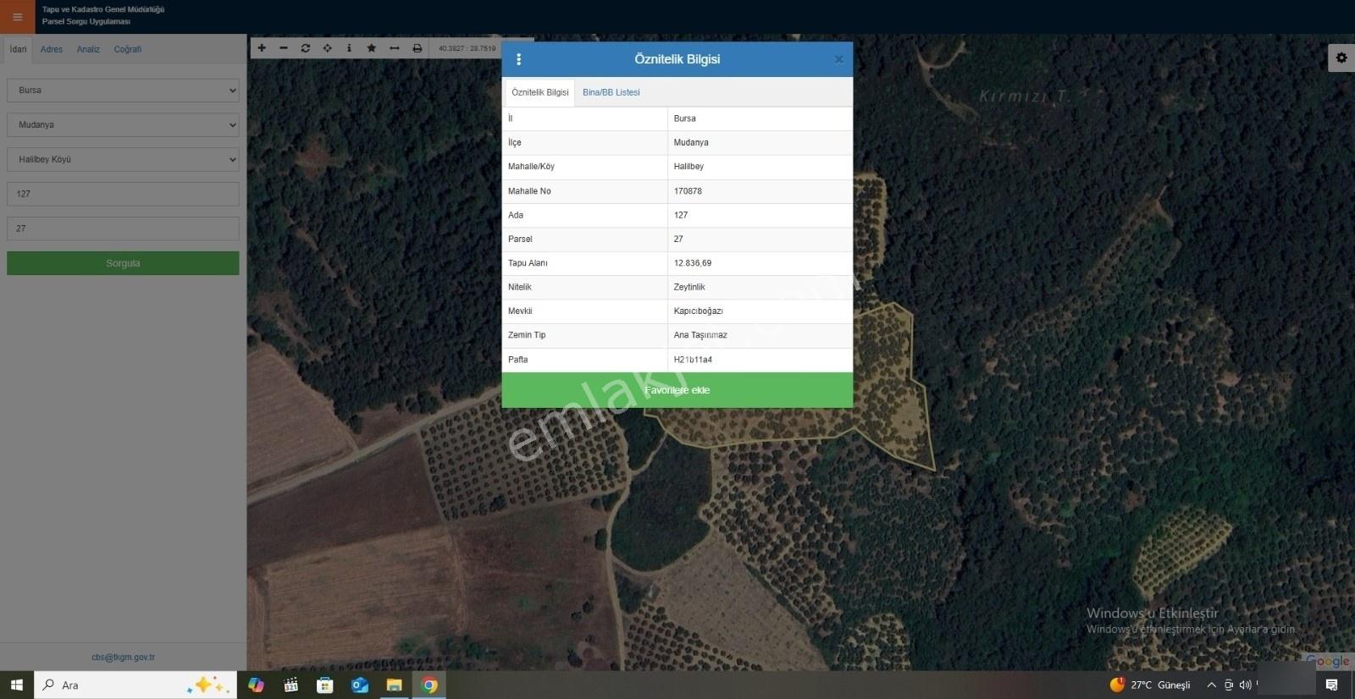
Task: Click the coordinates readout 40.3827 : 28.7519
Action: pos(467,48)
